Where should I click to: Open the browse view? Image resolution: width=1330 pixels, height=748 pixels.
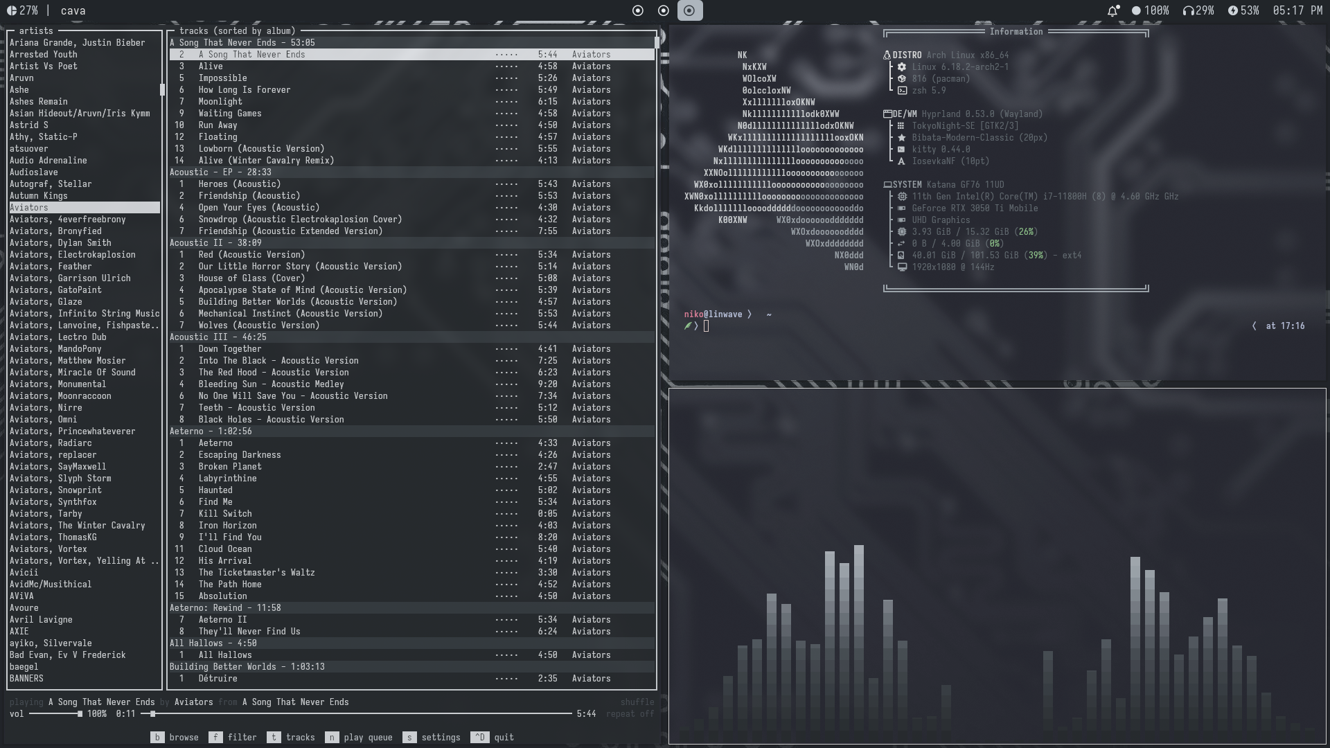coord(175,737)
